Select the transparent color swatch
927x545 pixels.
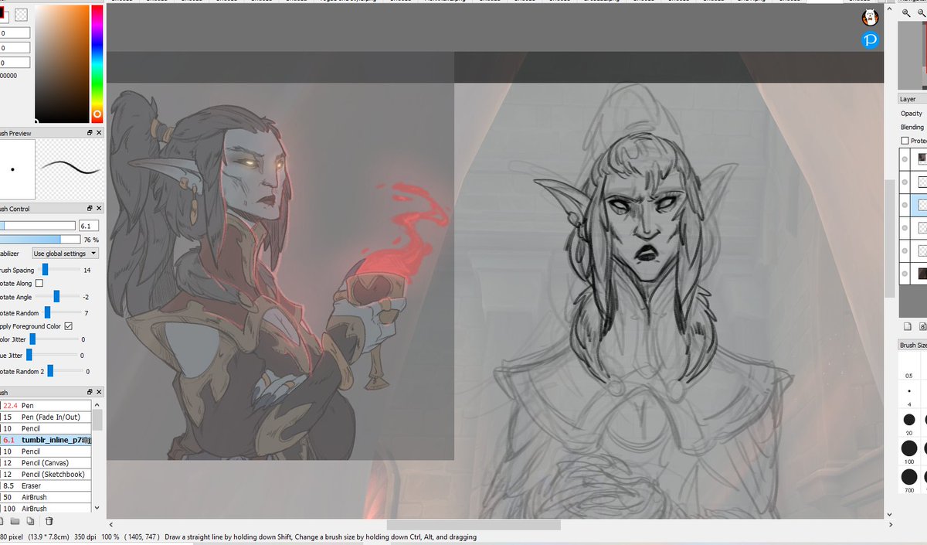click(22, 14)
